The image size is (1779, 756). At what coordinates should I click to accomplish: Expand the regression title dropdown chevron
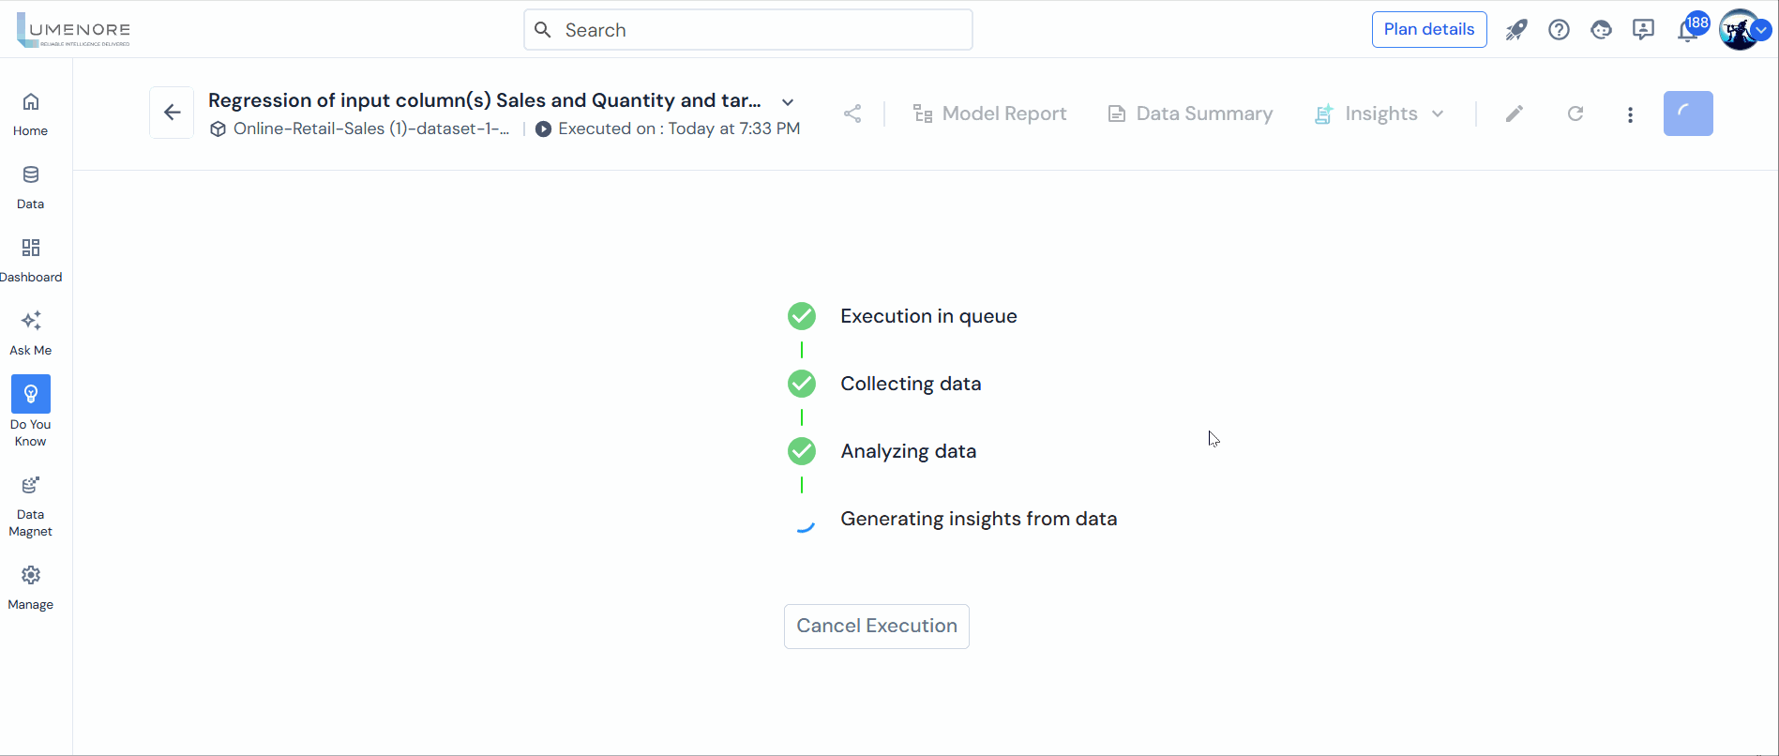pyautogui.click(x=788, y=101)
